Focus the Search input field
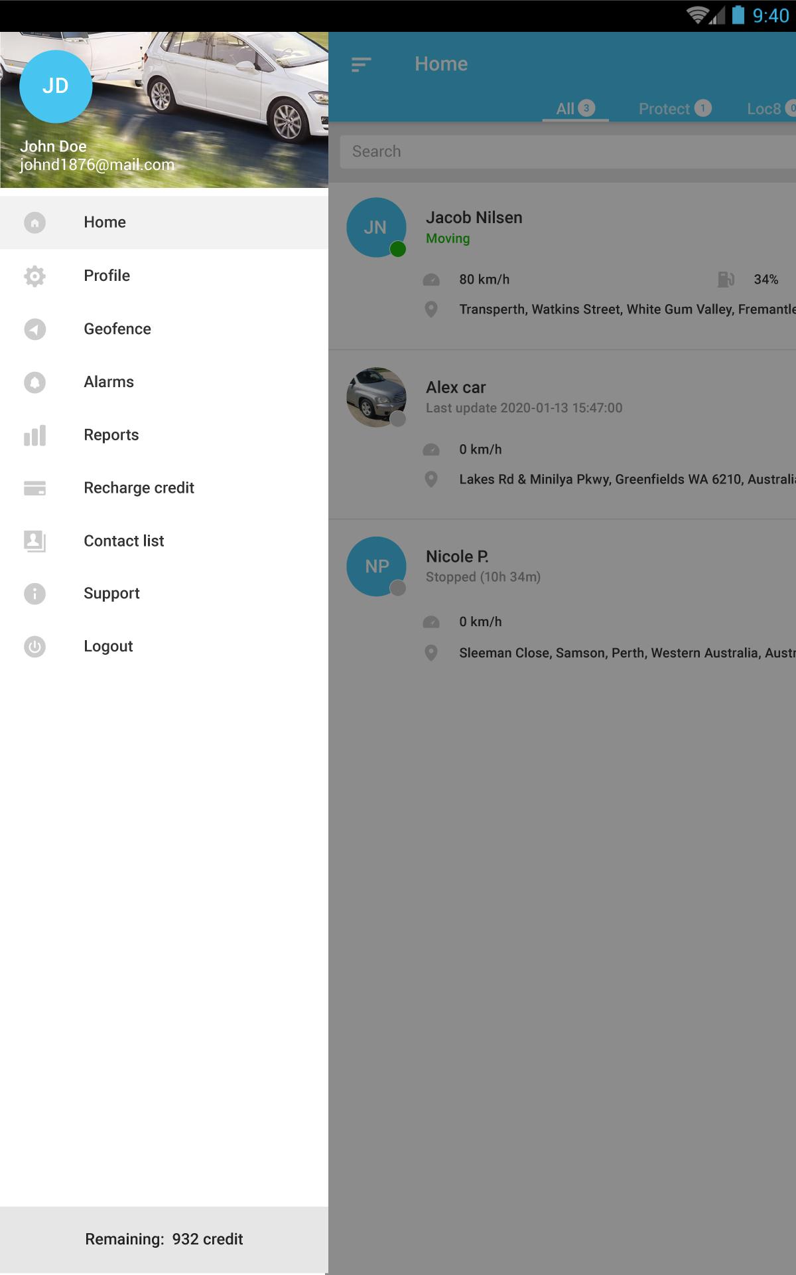The image size is (796, 1275). click(568, 151)
